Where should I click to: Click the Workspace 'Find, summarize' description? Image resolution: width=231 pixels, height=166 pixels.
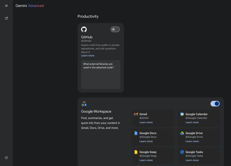click(x=100, y=123)
